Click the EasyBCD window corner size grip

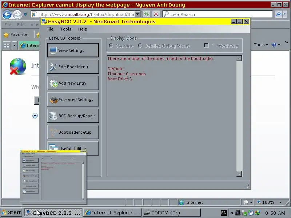[x=247, y=186]
